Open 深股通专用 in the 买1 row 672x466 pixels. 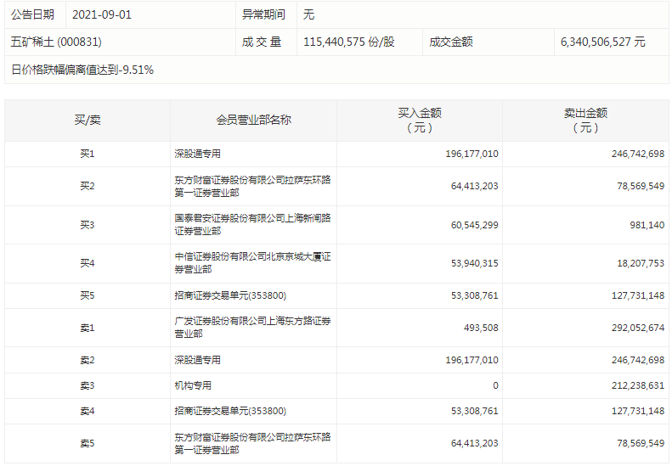(x=197, y=154)
